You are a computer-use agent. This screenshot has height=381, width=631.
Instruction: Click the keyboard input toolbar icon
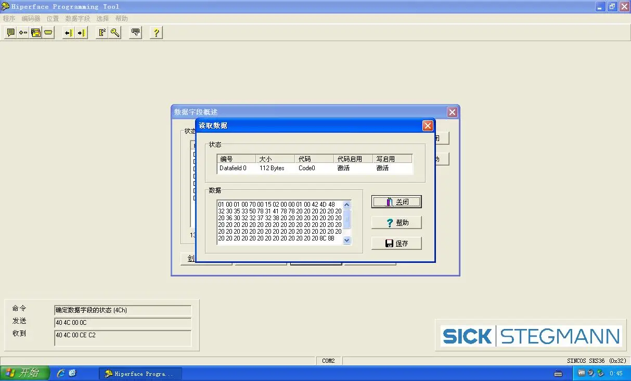point(135,32)
